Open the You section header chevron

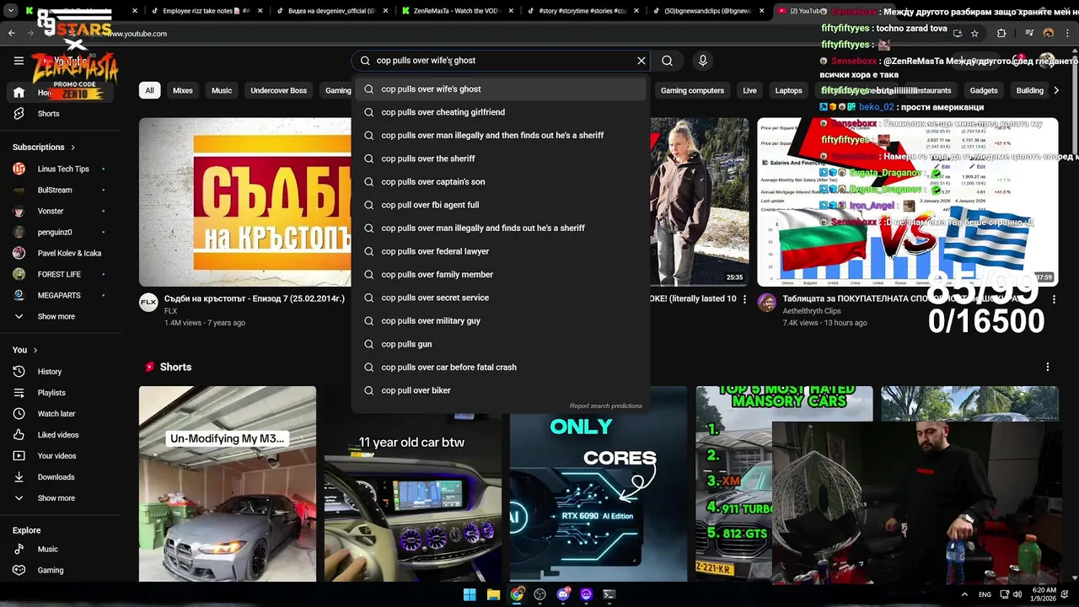(x=35, y=350)
